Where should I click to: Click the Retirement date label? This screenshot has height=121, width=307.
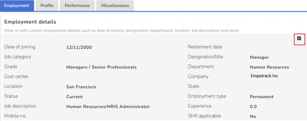(205, 47)
